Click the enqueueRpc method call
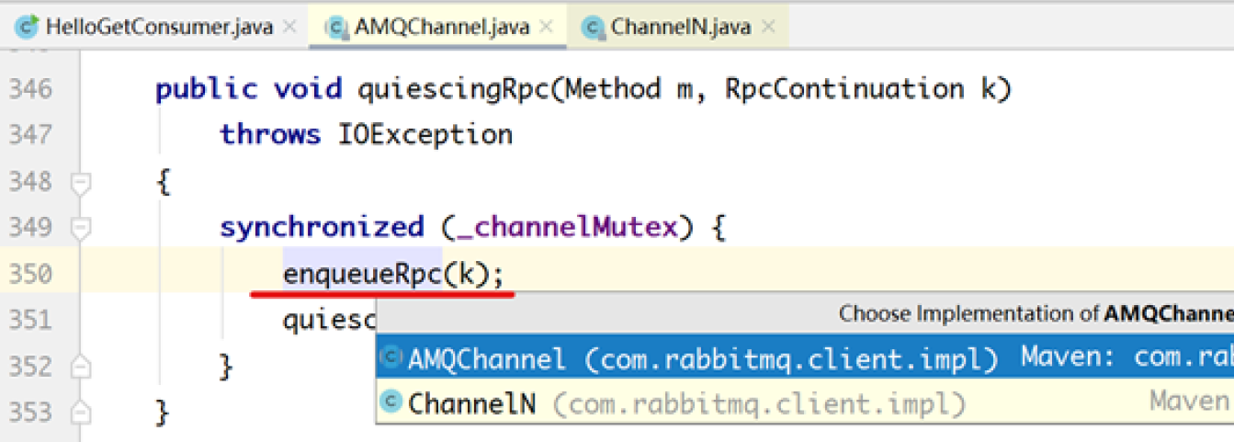1234x442 pixels. pos(362,274)
